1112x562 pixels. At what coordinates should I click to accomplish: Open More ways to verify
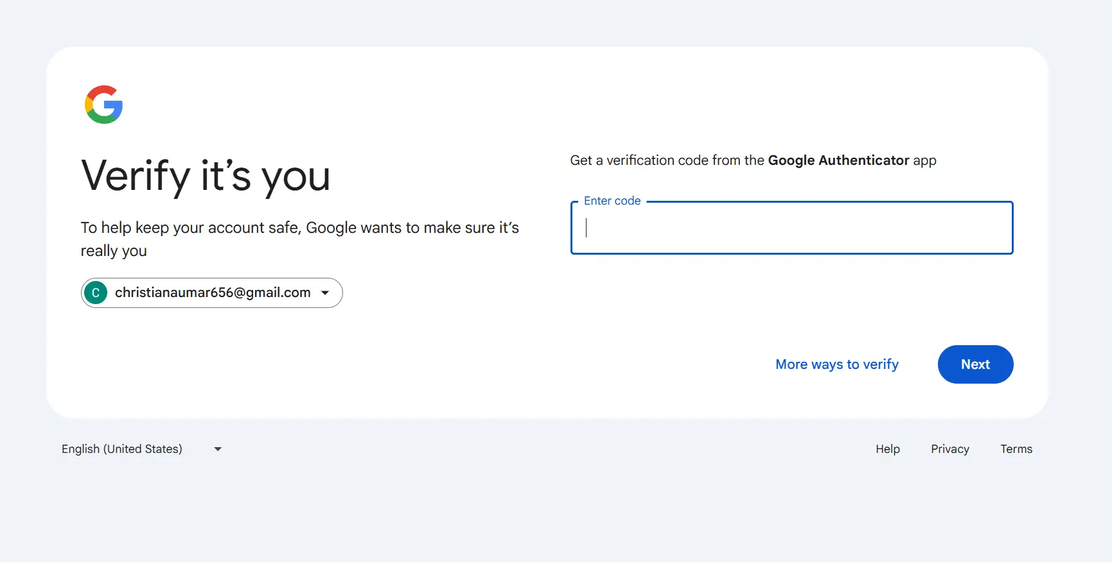tap(837, 364)
